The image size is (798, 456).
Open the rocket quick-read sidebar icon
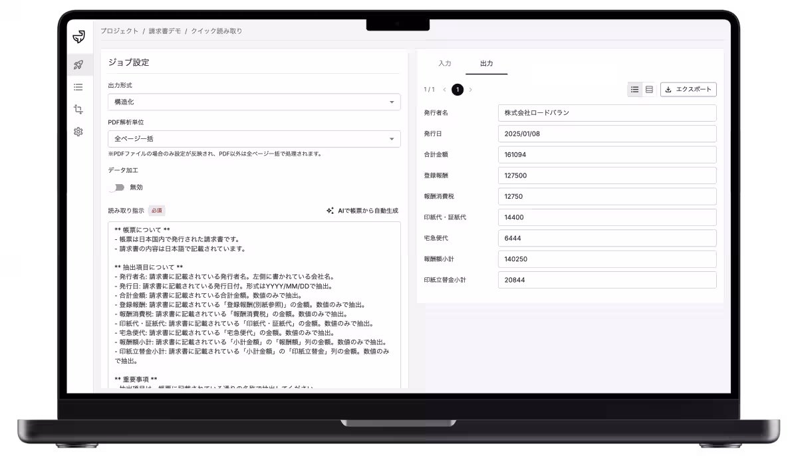[78, 64]
